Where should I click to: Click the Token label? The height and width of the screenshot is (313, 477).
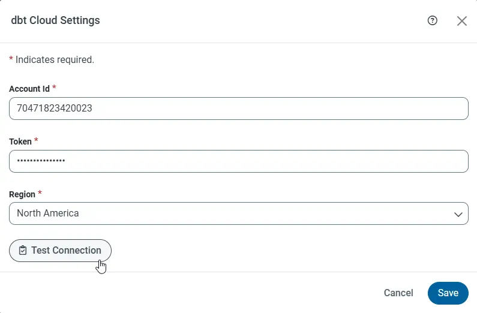click(20, 142)
